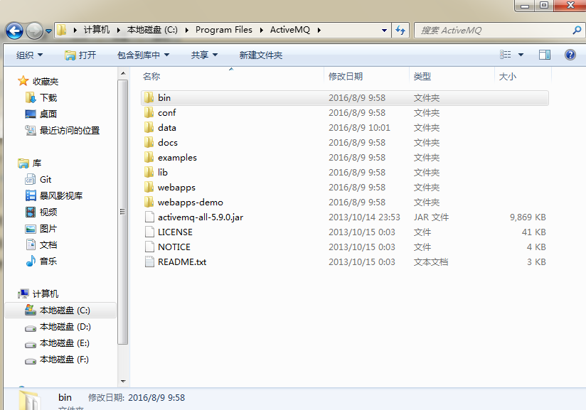Select 本地磁盘 (E:) drive
This screenshot has height=410, width=586.
[x=65, y=343]
